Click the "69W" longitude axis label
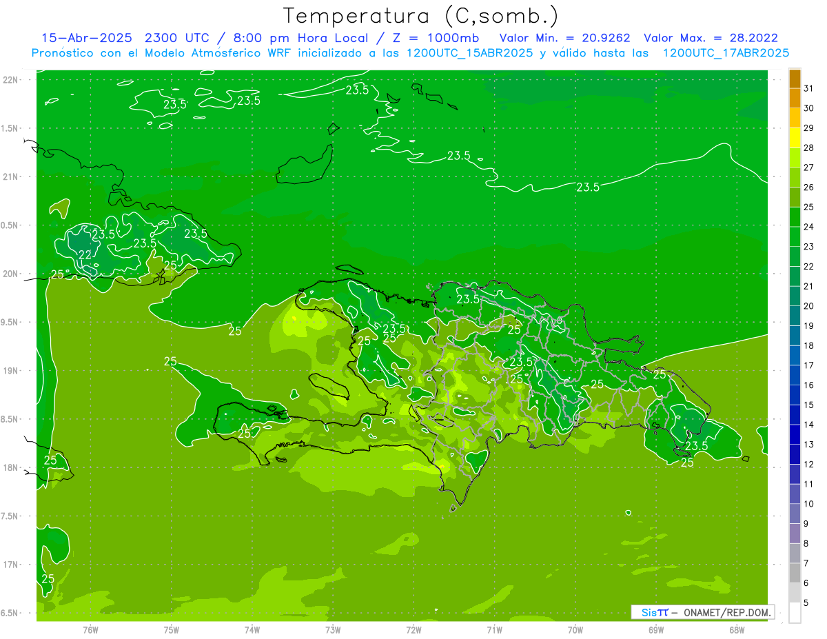827x639 pixels. [x=656, y=629]
